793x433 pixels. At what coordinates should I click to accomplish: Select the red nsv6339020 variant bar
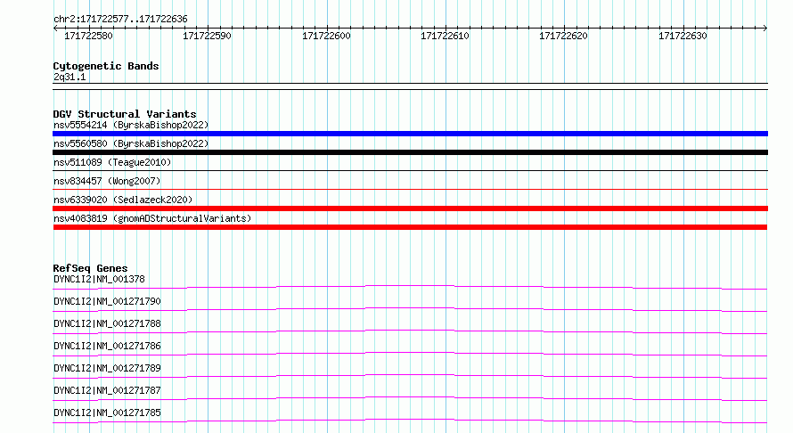410,208
